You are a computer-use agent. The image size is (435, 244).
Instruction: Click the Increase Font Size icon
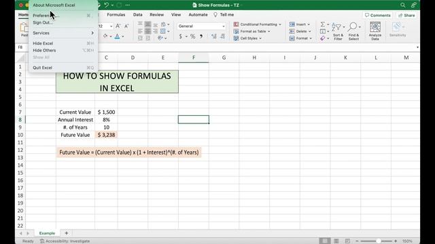(118, 26)
